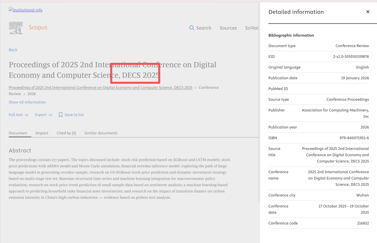Open the Cited by (0) tab
This screenshot has height=243, width=377.
66,133
